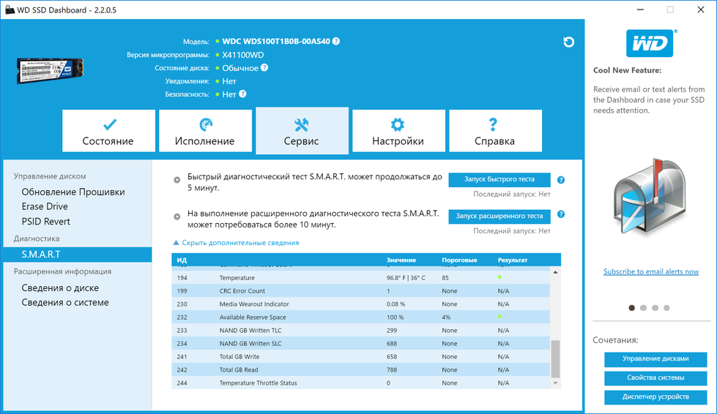Viewport: 717px width, 414px height.
Task: Click Запуск расширенного теста button
Action: (x=499, y=217)
